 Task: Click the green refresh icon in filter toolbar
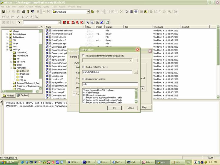click(107, 22)
